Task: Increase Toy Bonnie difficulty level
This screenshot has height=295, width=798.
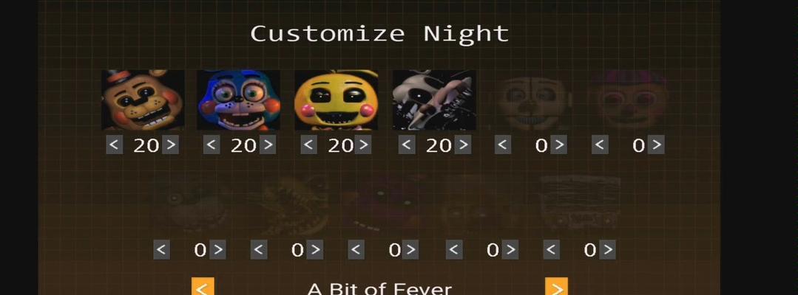Action: [268, 145]
